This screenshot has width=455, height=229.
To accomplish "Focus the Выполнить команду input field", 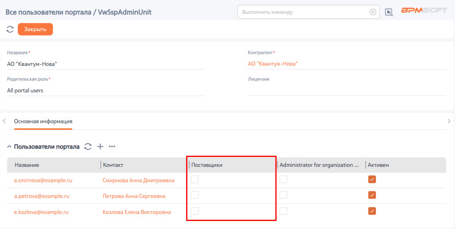I will coord(305,12).
